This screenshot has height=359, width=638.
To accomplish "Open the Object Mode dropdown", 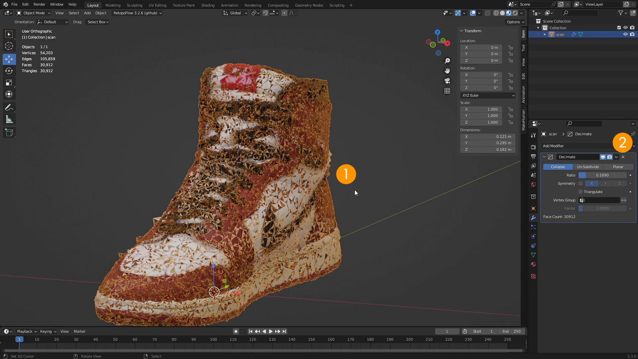I will 33,13.
